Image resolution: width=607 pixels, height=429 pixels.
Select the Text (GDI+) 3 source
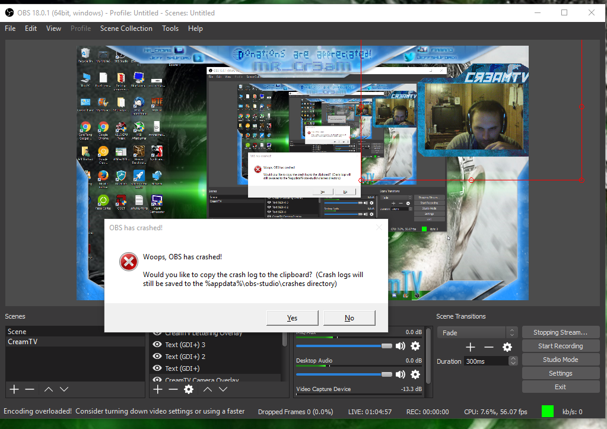pos(185,344)
